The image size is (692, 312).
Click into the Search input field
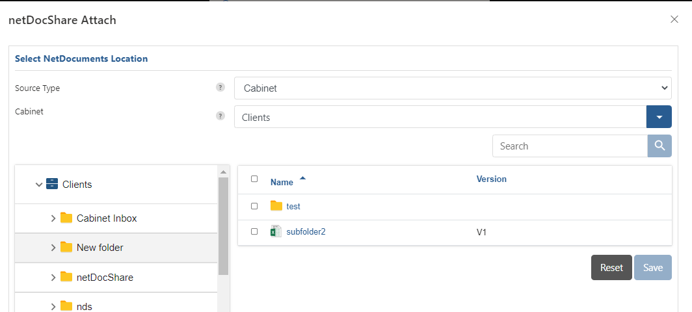click(x=570, y=146)
